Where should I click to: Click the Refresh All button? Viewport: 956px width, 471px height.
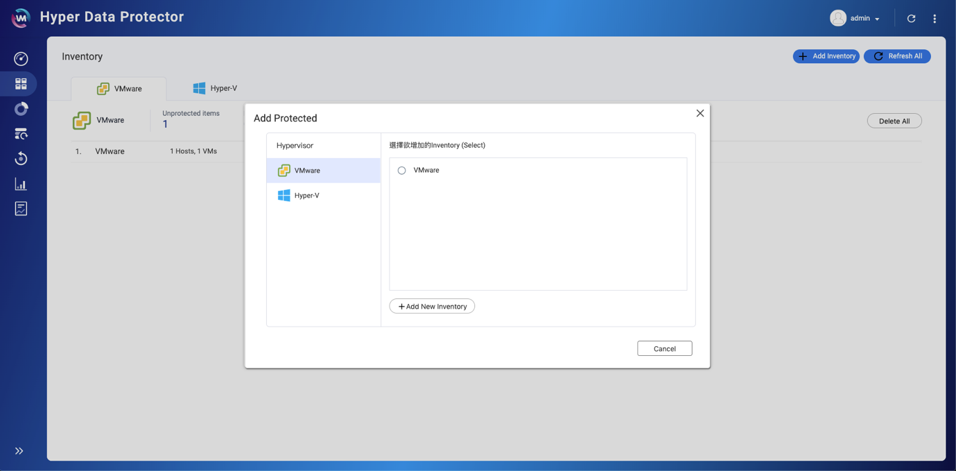click(897, 56)
